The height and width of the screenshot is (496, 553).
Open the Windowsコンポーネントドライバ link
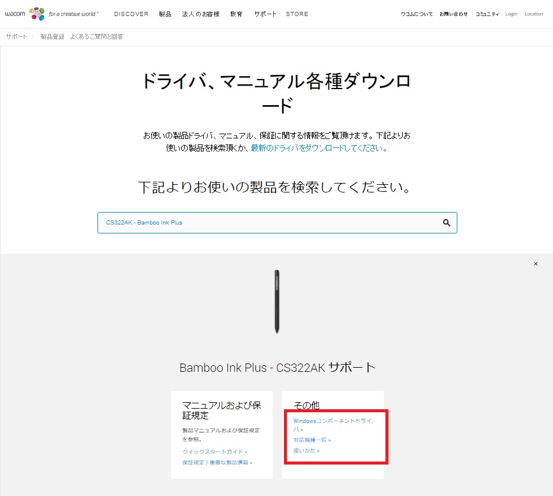click(333, 425)
